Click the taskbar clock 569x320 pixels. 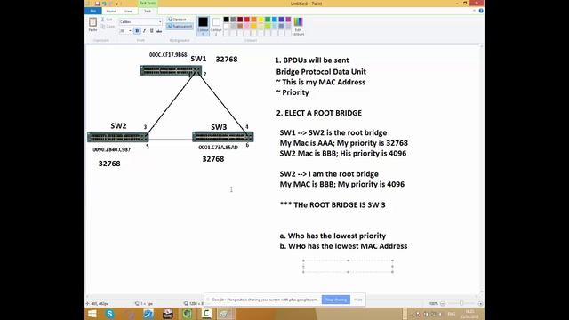pos(469,314)
